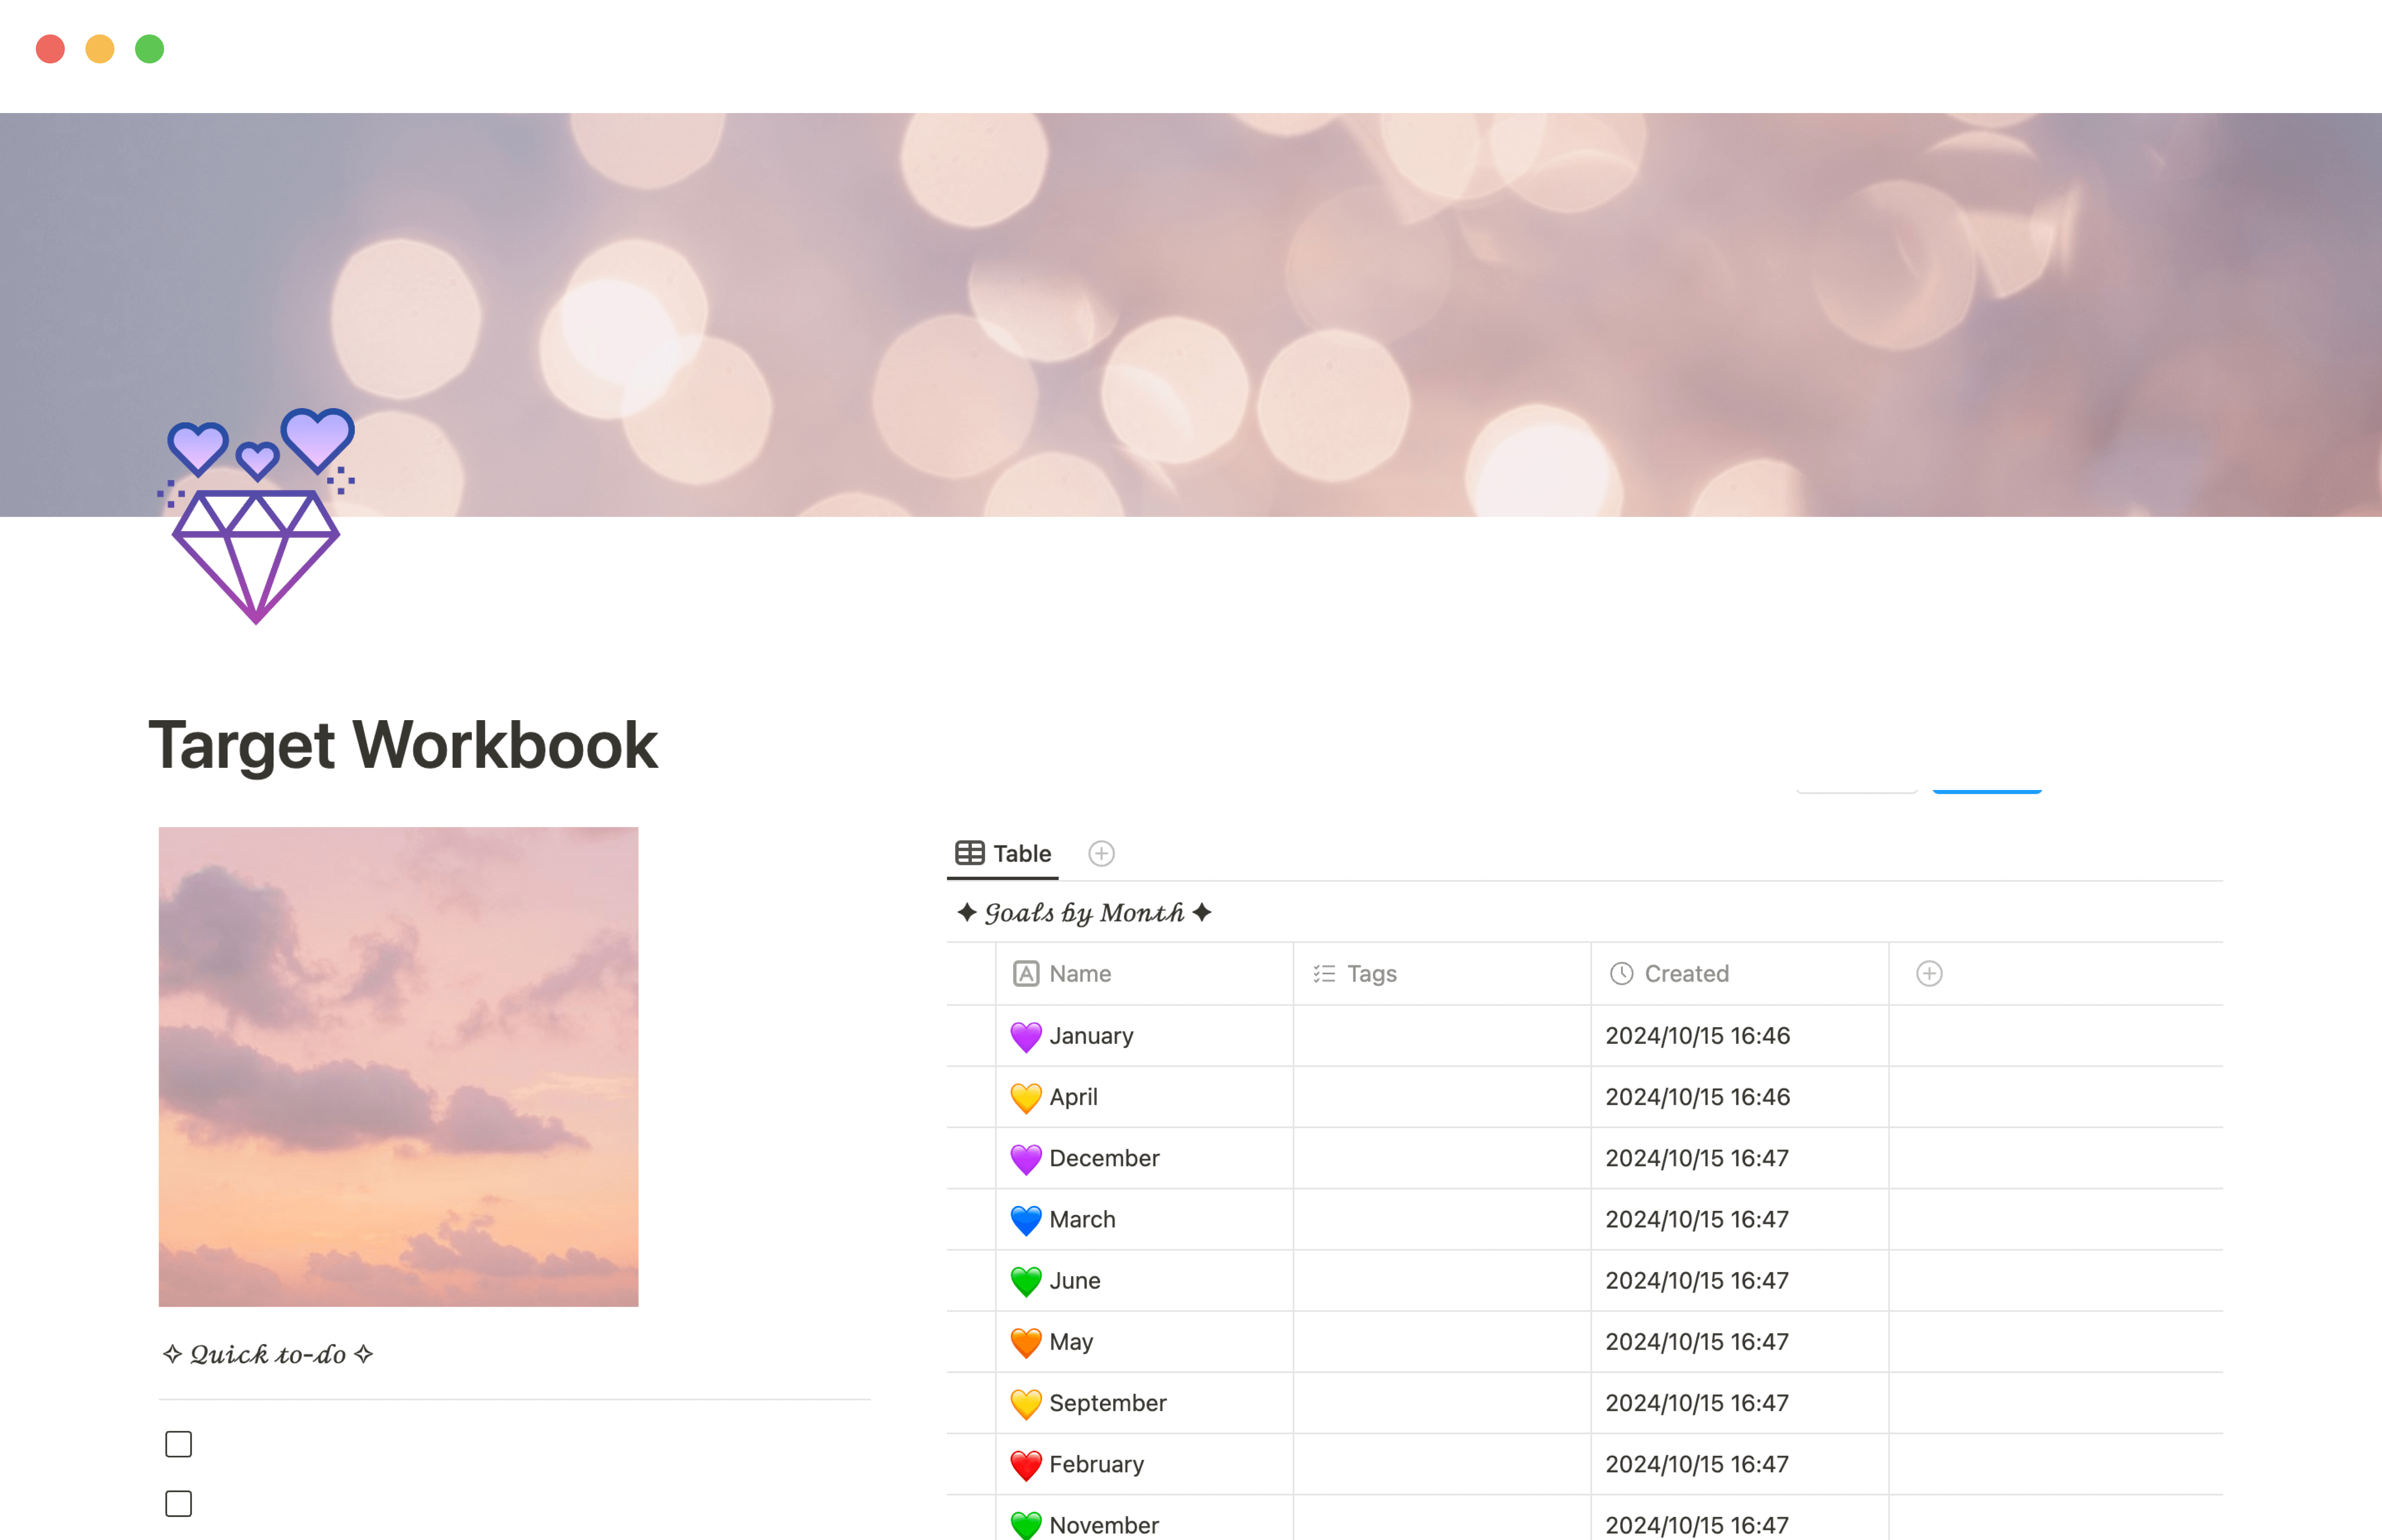Click the red heart icon beside February

pos(1026,1464)
